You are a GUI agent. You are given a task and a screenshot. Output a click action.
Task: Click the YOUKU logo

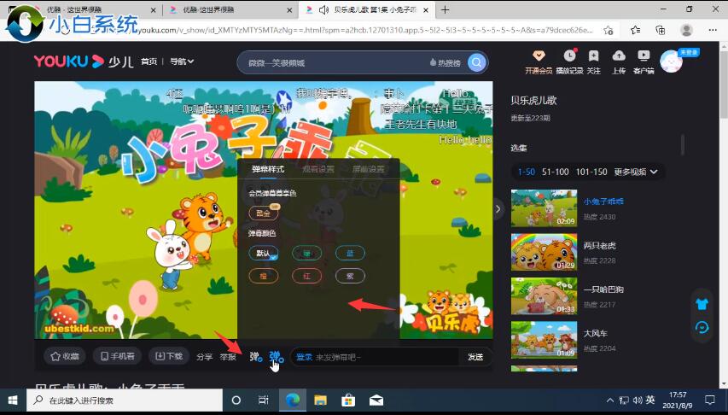point(69,61)
